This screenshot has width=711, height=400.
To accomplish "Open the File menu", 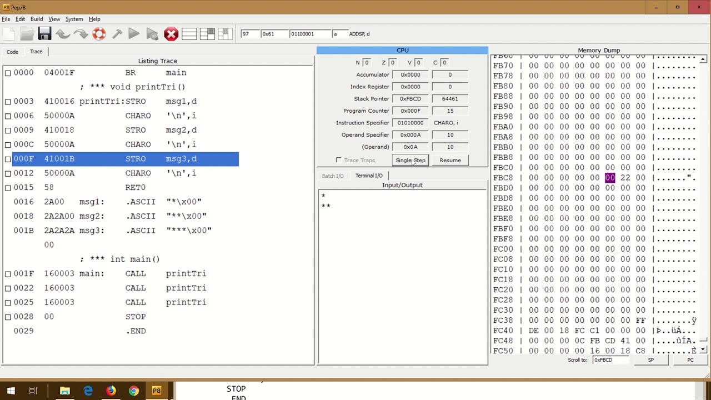I will pos(6,19).
